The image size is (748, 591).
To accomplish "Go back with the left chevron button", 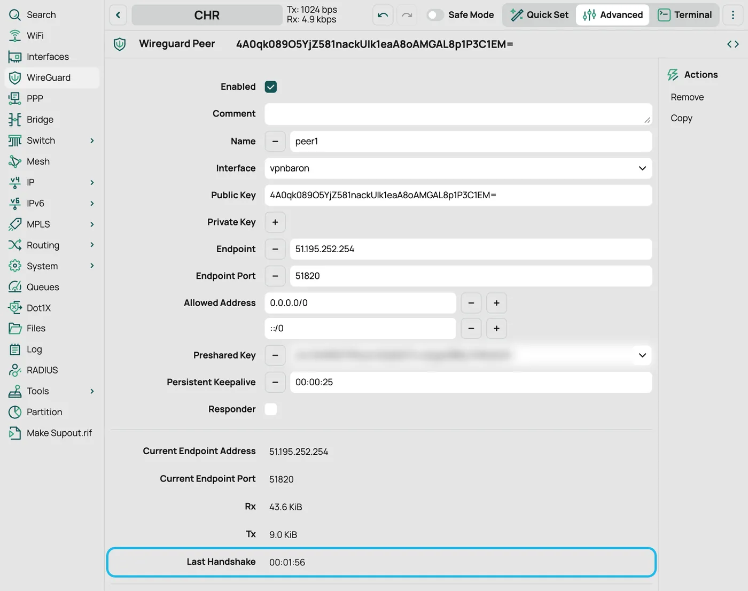I will 118,15.
